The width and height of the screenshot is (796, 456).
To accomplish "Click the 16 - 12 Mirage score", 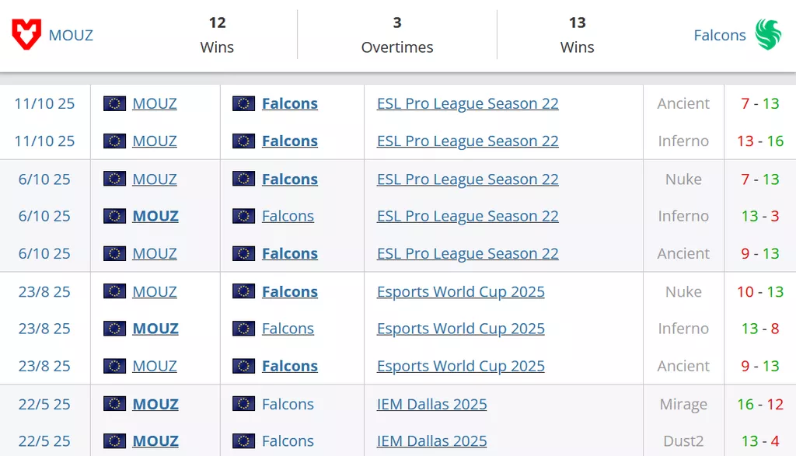I will [x=760, y=404].
